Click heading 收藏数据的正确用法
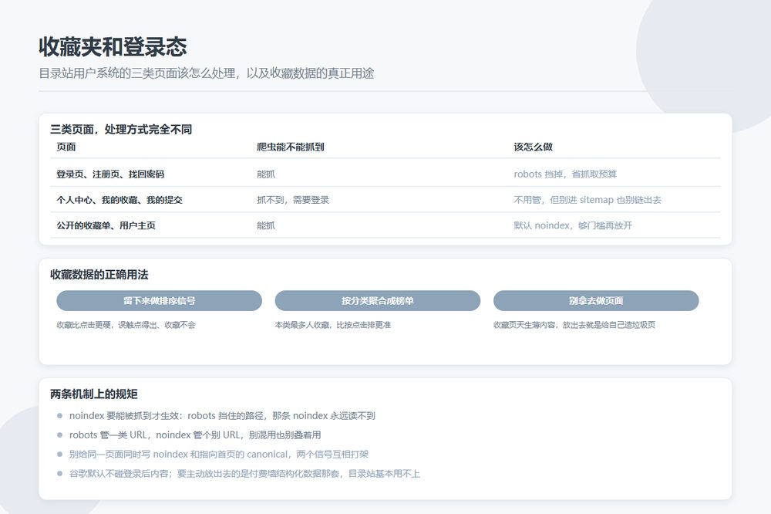The height and width of the screenshot is (514, 771). pyautogui.click(x=99, y=275)
